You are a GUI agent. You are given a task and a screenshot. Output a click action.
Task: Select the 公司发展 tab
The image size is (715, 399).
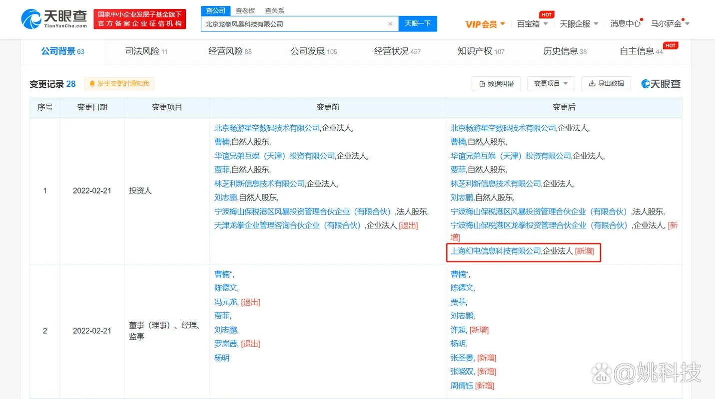click(x=314, y=51)
